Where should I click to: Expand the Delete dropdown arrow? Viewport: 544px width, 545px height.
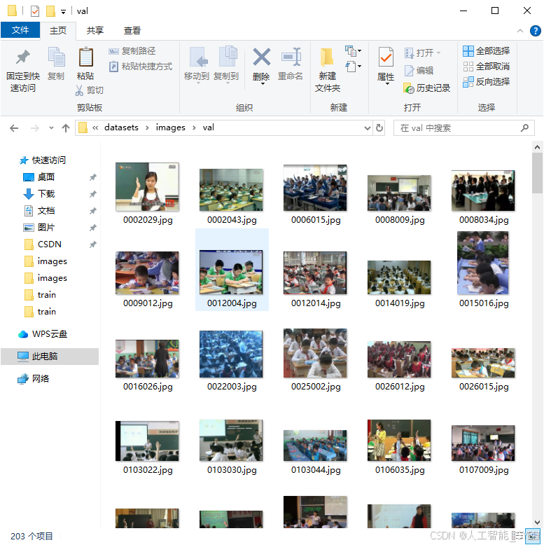coord(263,84)
